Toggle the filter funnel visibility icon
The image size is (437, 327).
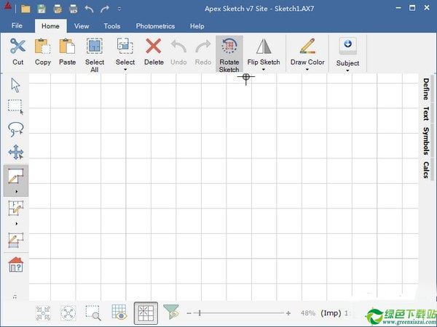click(171, 312)
